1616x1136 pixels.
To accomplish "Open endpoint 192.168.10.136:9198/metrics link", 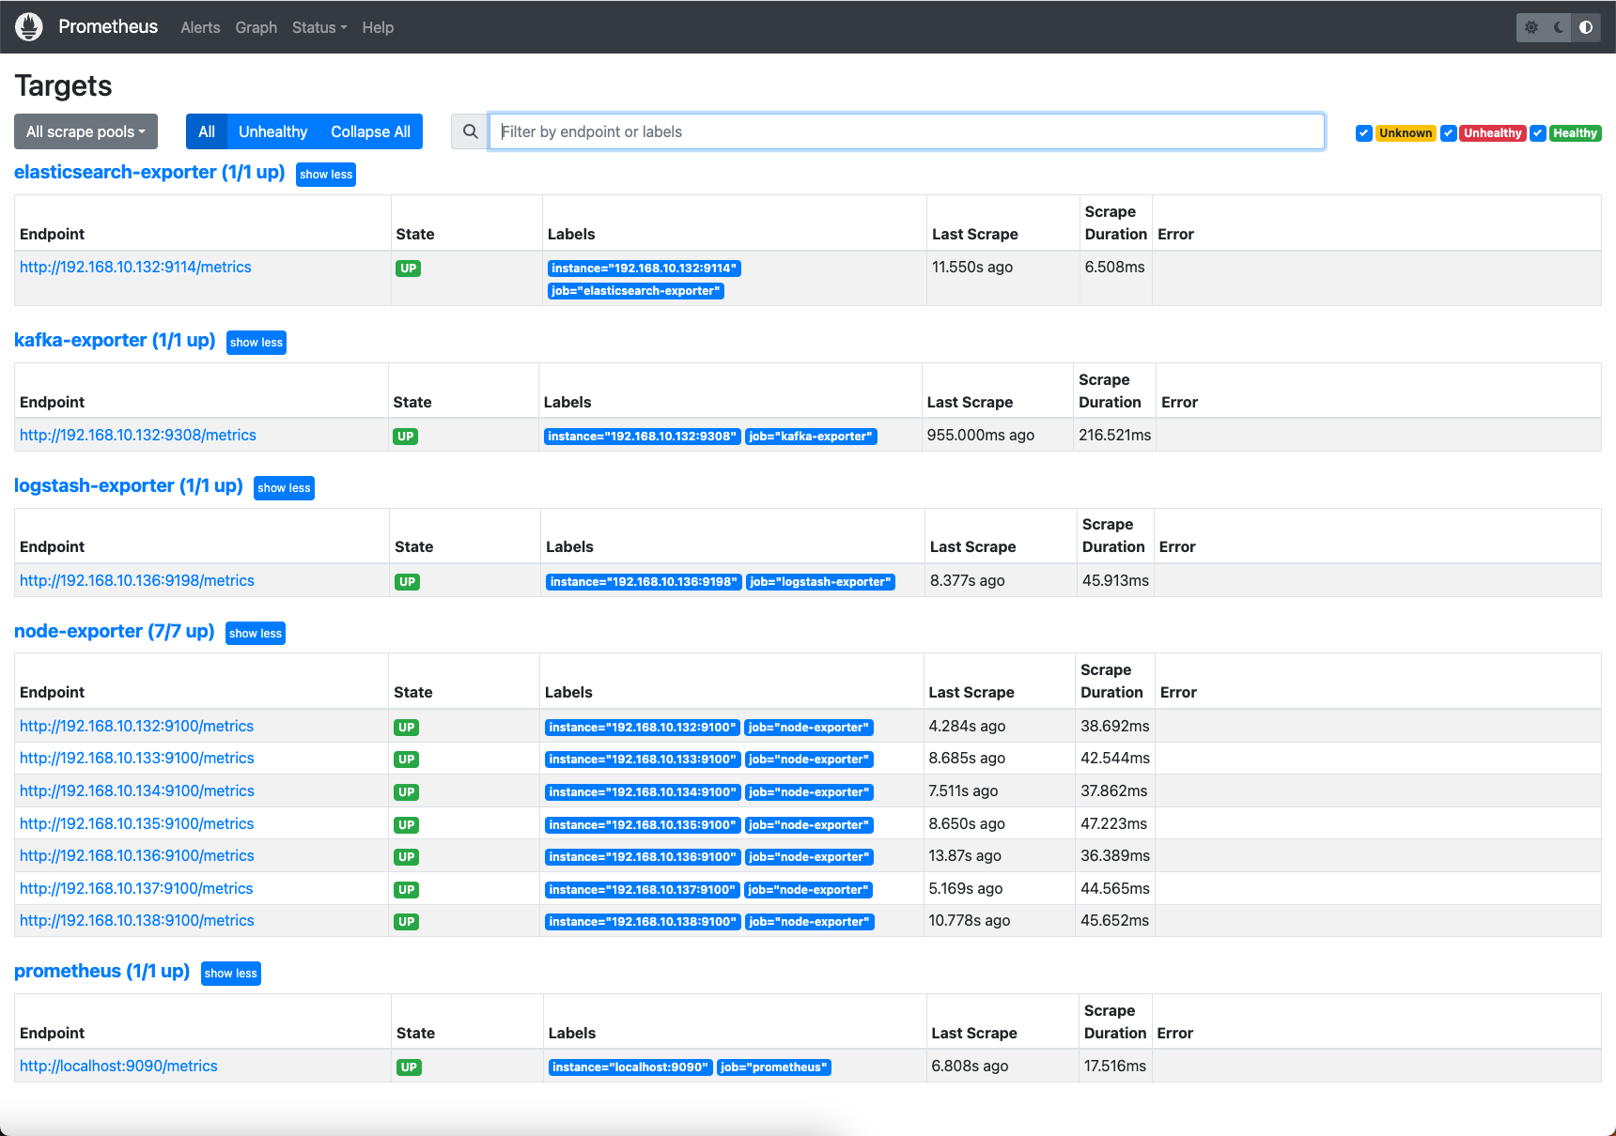I will click(137, 581).
